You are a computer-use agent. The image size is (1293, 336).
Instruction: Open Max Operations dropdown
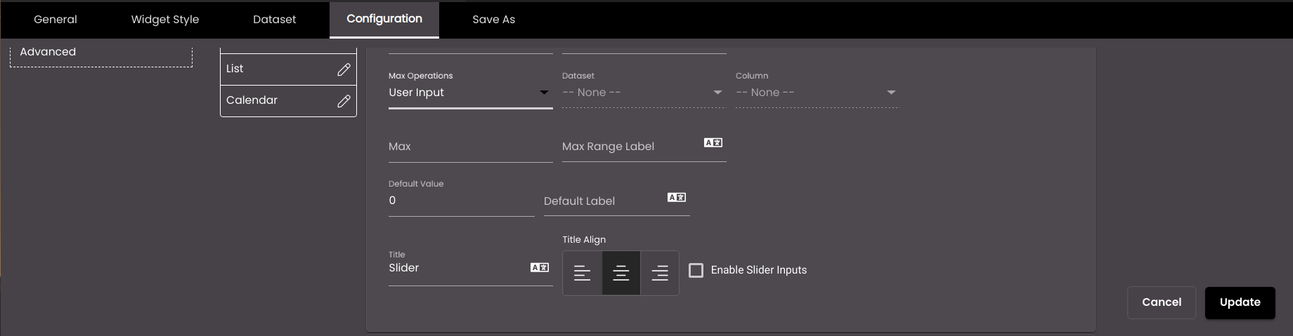(x=470, y=93)
